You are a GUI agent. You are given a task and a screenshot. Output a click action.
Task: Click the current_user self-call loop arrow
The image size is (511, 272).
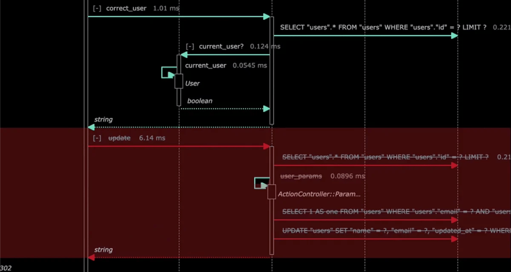(x=169, y=72)
